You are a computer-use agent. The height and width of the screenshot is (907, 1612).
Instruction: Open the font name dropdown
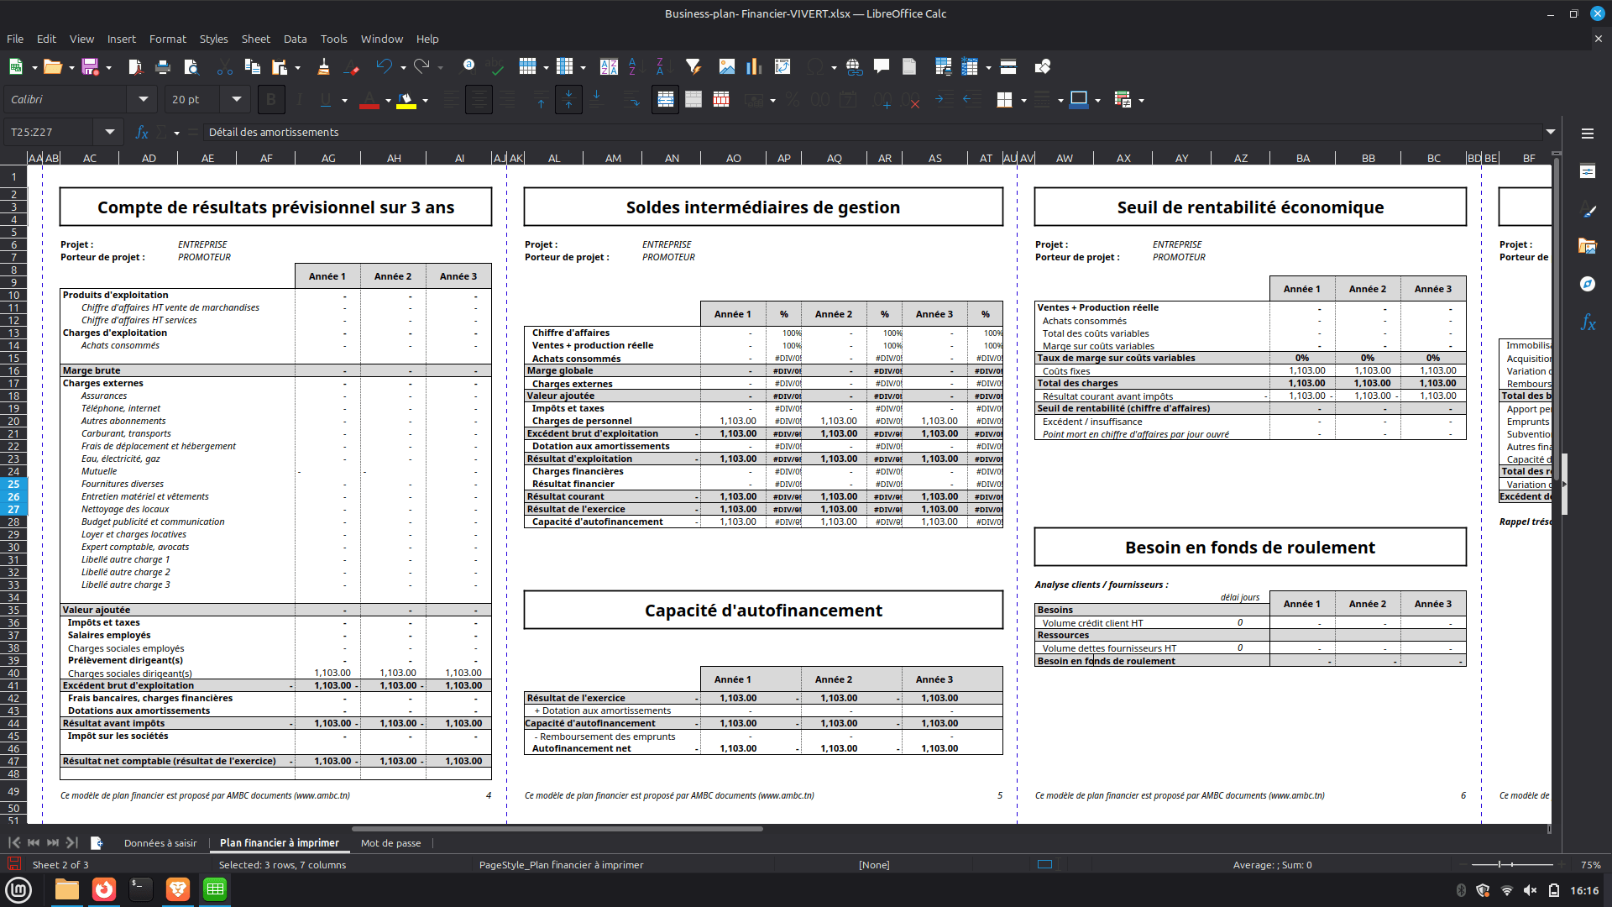pos(143,100)
